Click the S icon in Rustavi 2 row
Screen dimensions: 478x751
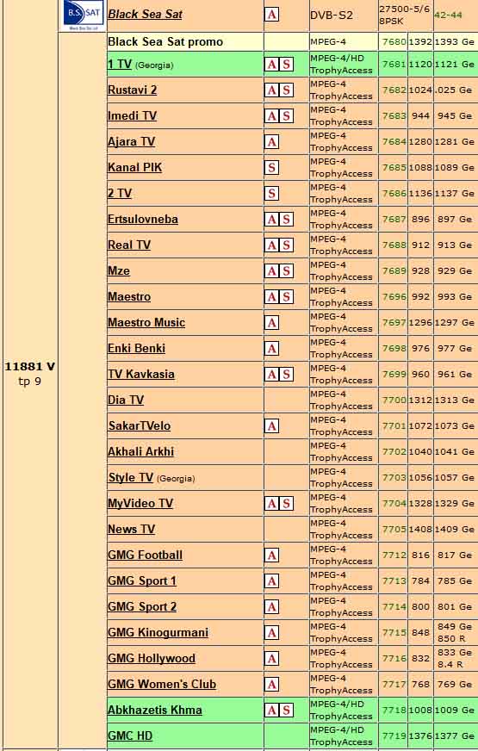(287, 90)
